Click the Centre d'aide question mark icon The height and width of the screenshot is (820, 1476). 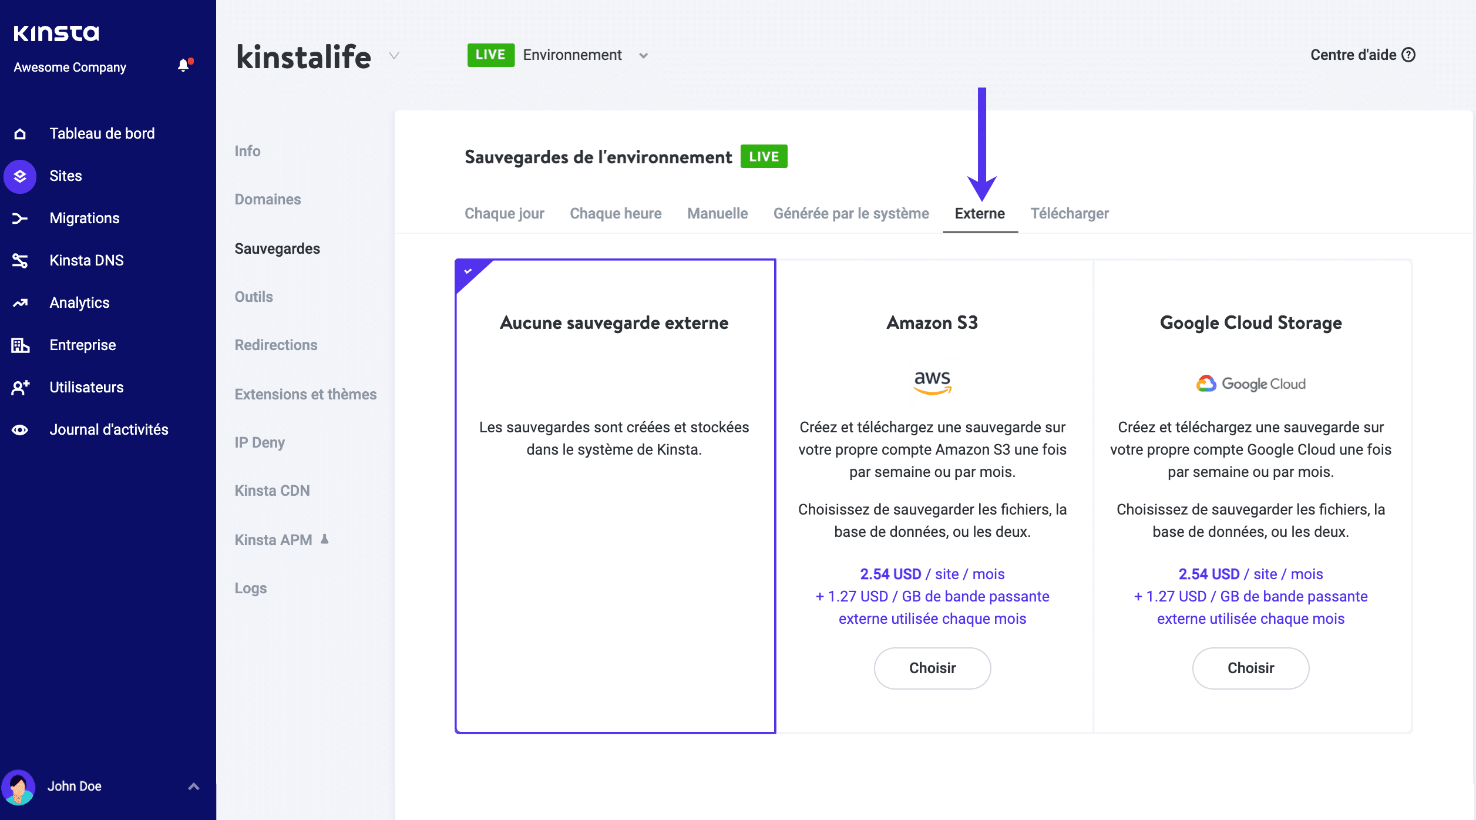pyautogui.click(x=1409, y=55)
